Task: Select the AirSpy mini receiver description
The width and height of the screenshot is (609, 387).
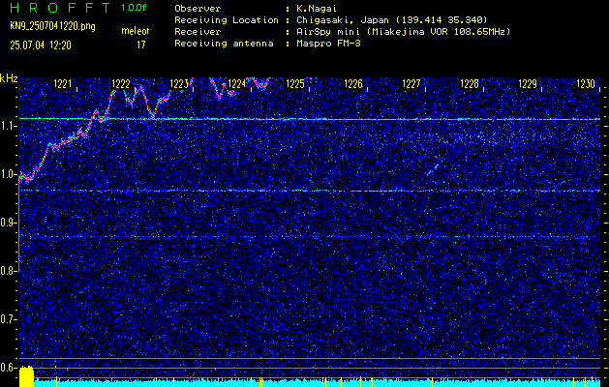Action: pyautogui.click(x=403, y=31)
